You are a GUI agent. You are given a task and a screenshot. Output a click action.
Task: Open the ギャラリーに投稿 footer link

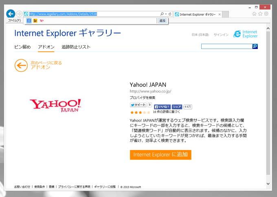tap(105, 187)
